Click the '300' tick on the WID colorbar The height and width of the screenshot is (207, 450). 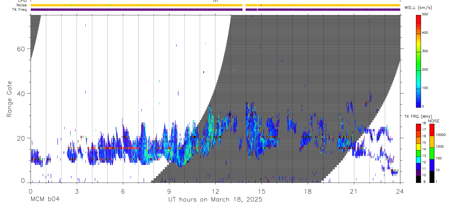[425, 51]
